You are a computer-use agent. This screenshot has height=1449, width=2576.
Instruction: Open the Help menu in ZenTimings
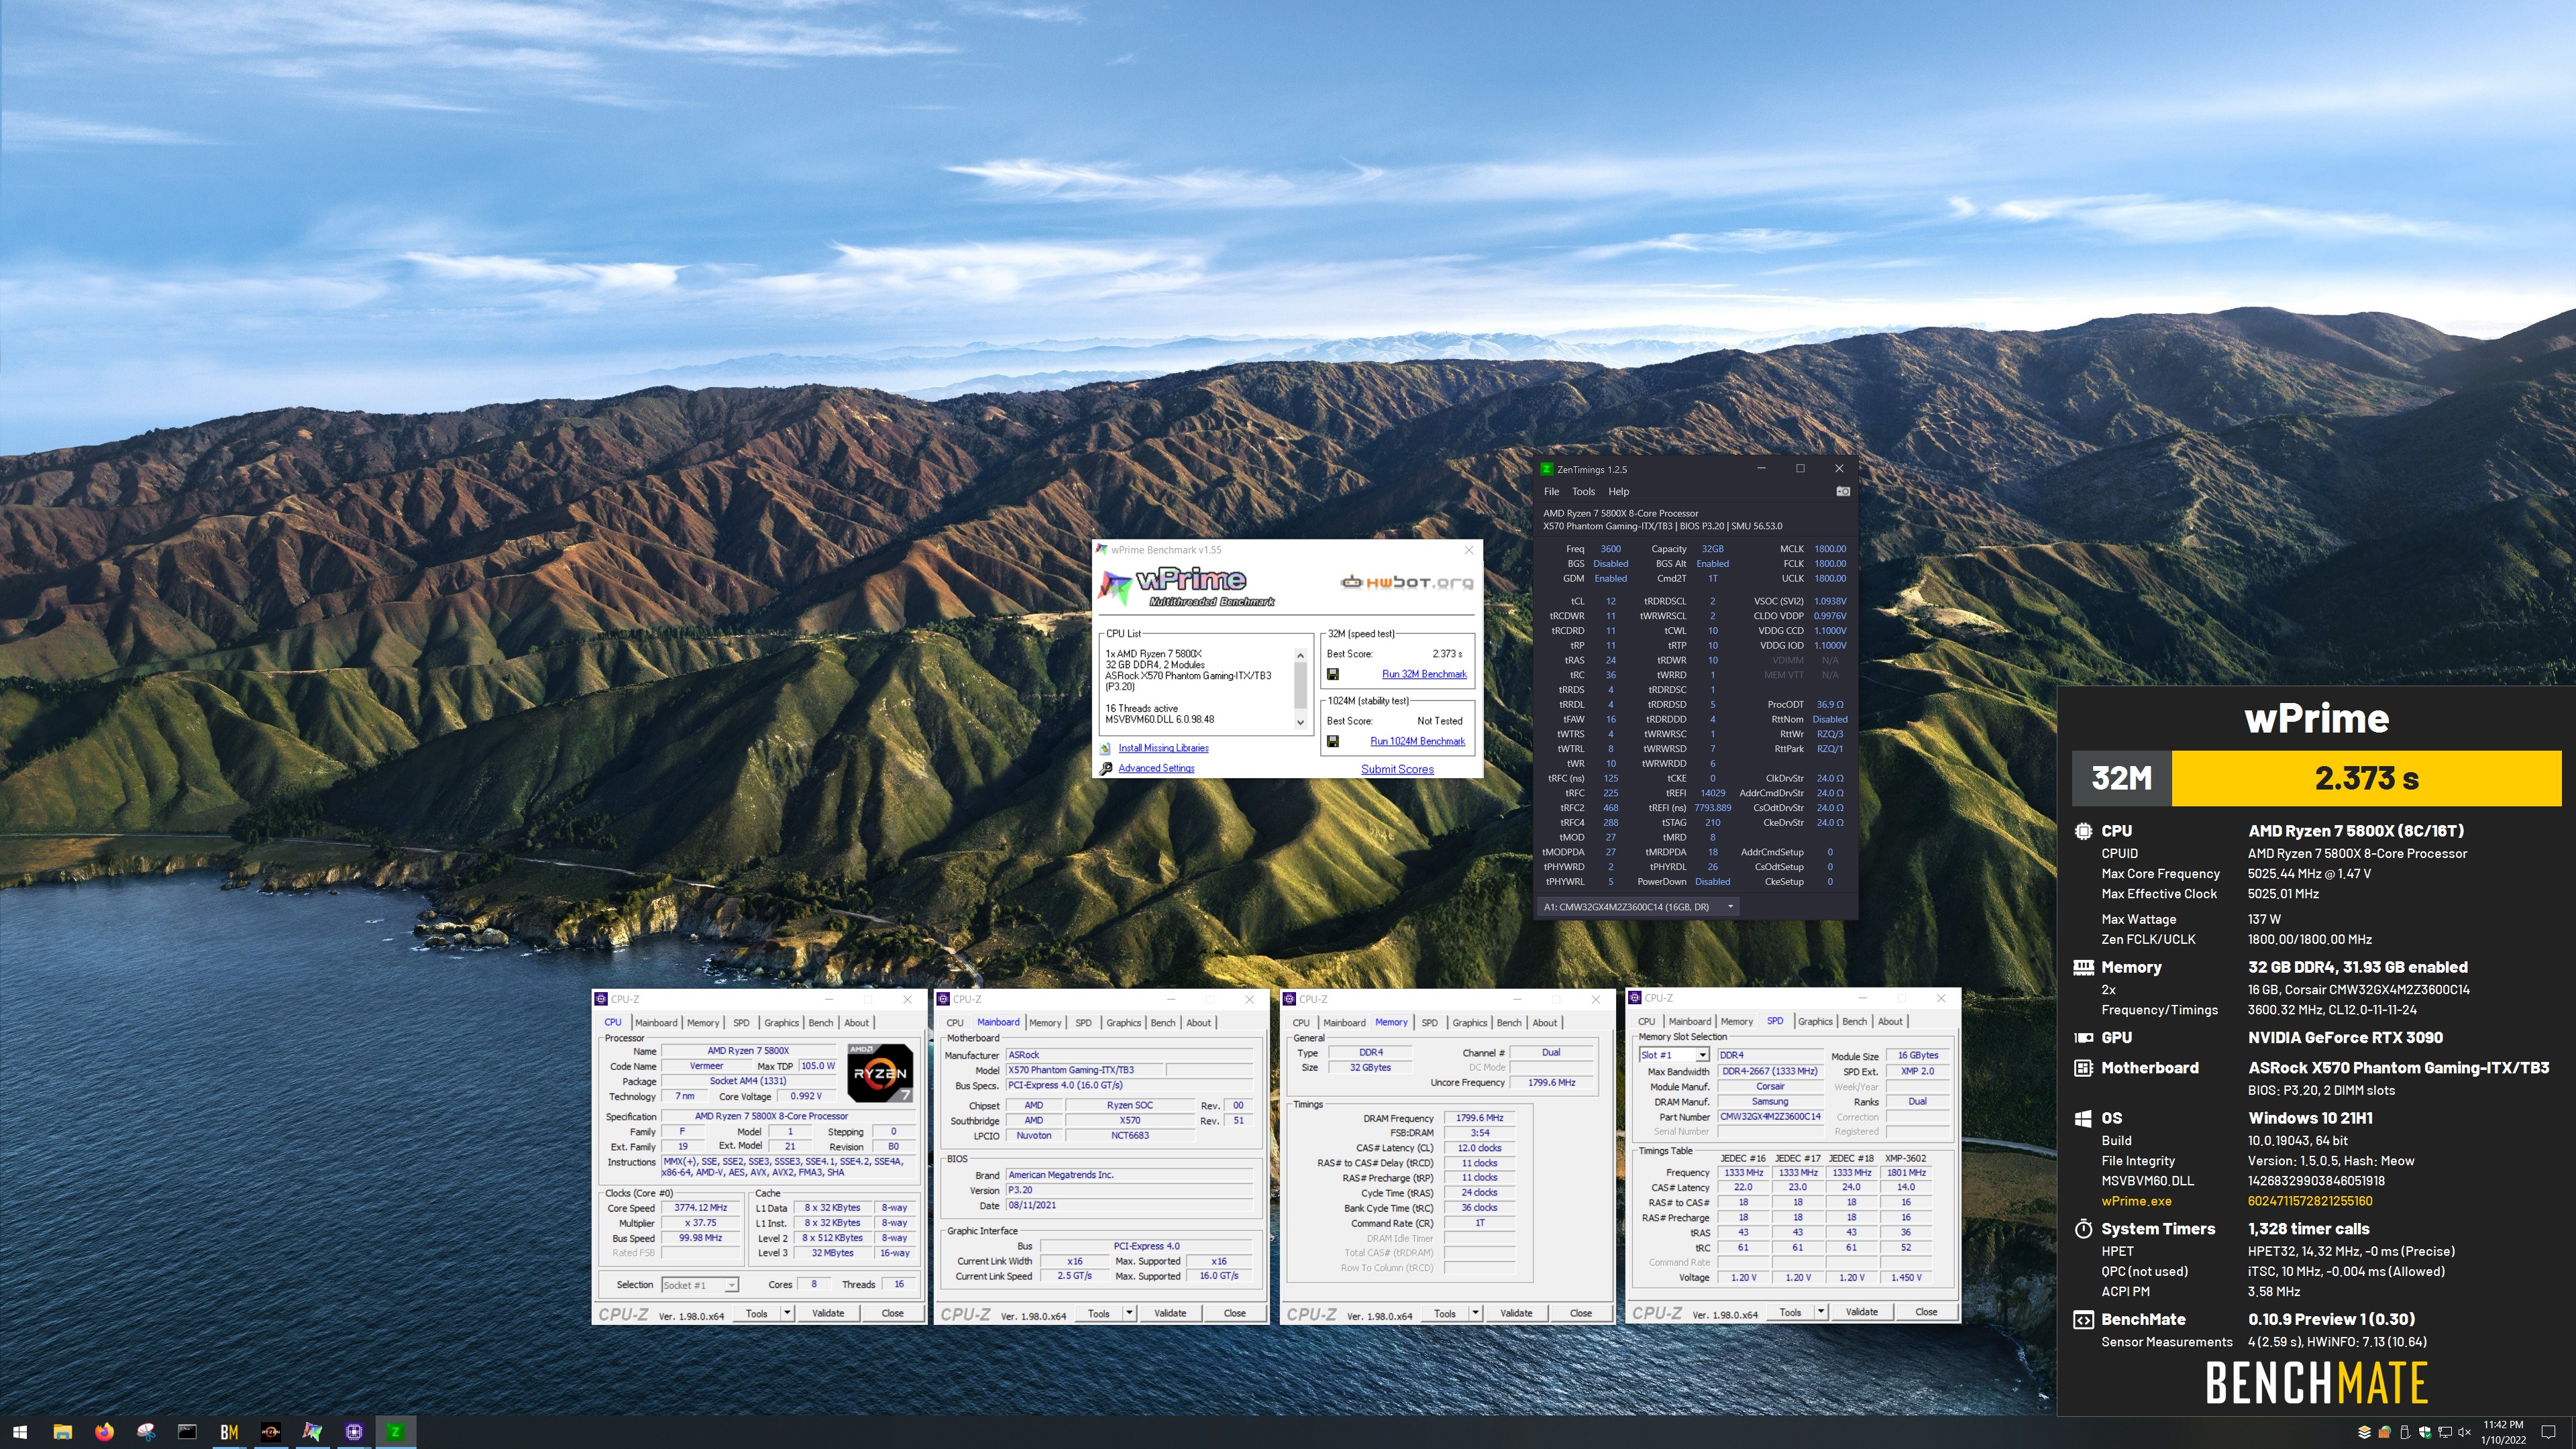coord(1618,491)
